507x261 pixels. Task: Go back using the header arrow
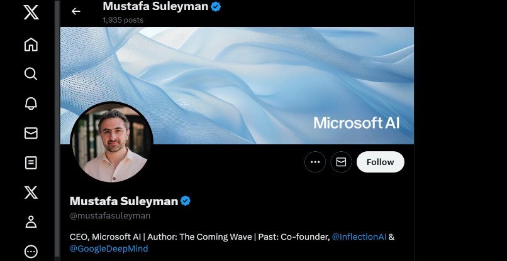[x=76, y=11]
